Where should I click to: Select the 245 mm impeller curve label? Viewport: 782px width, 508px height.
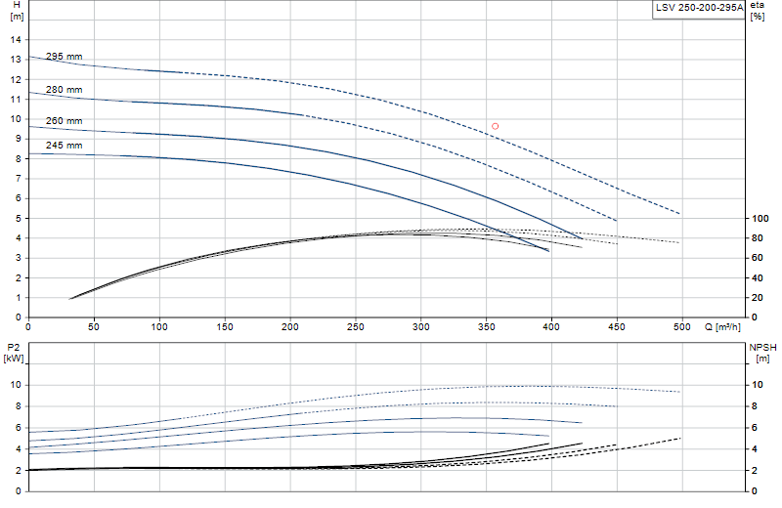(x=64, y=146)
